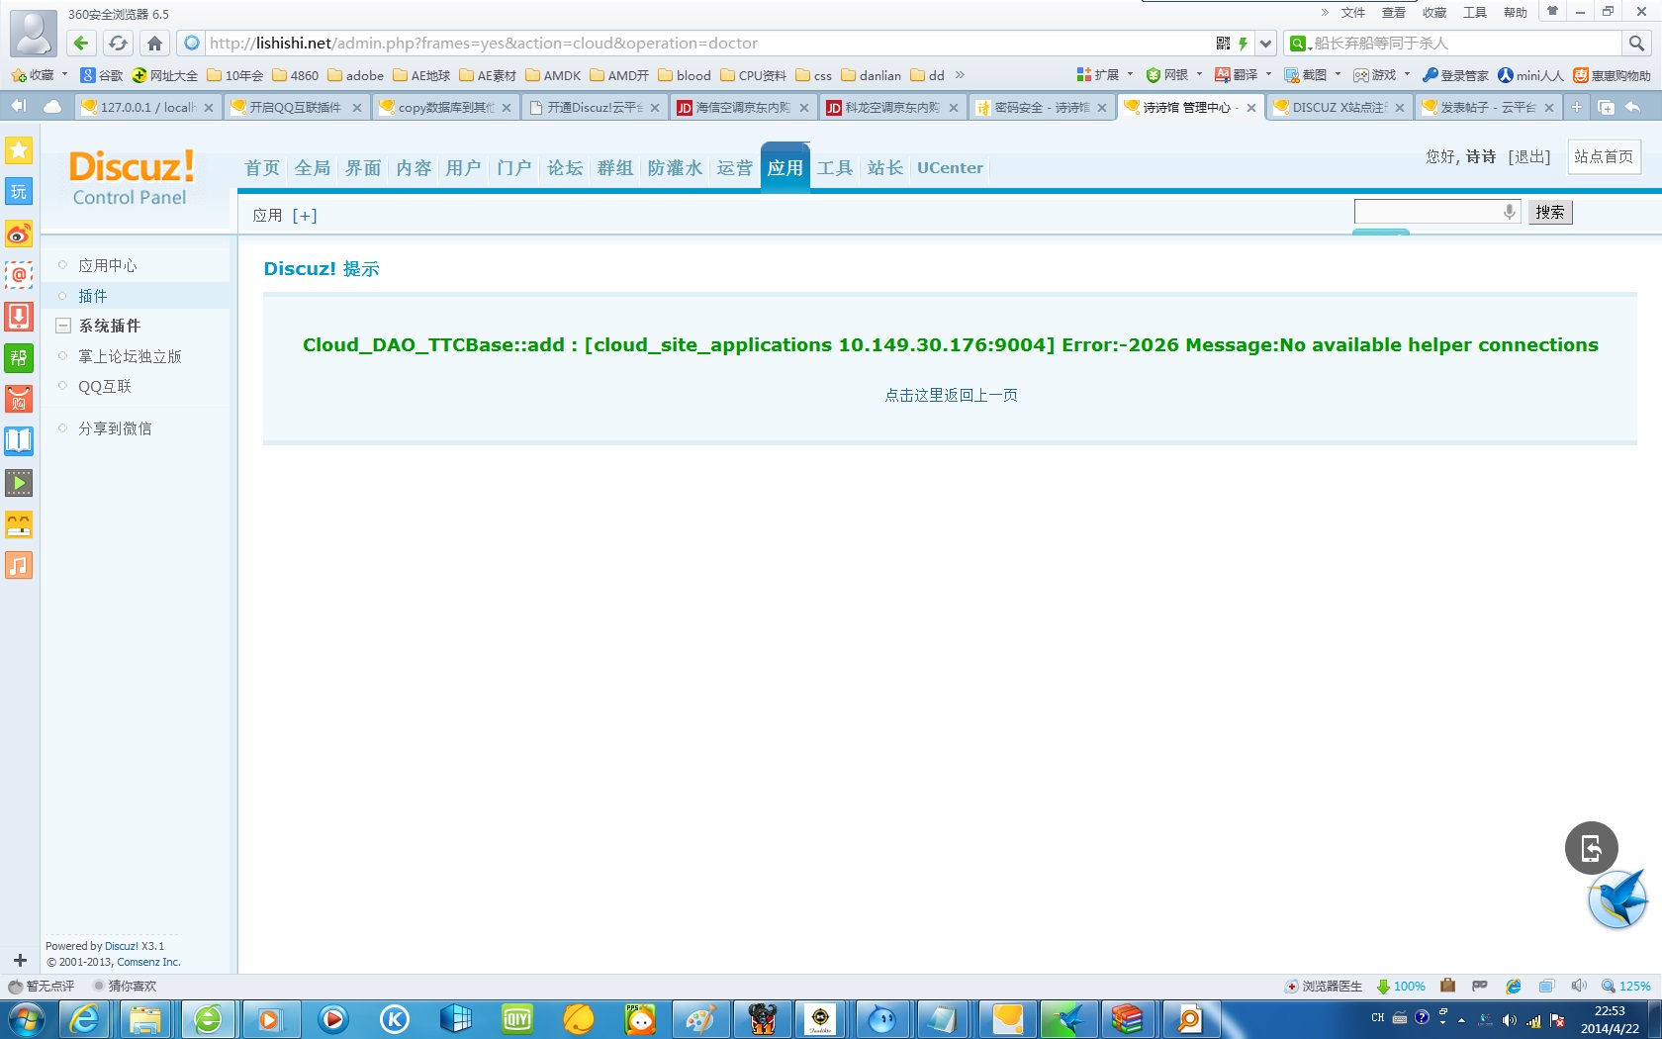Click the blue bird floating assistant icon
The height and width of the screenshot is (1039, 1662).
[x=1618, y=898]
